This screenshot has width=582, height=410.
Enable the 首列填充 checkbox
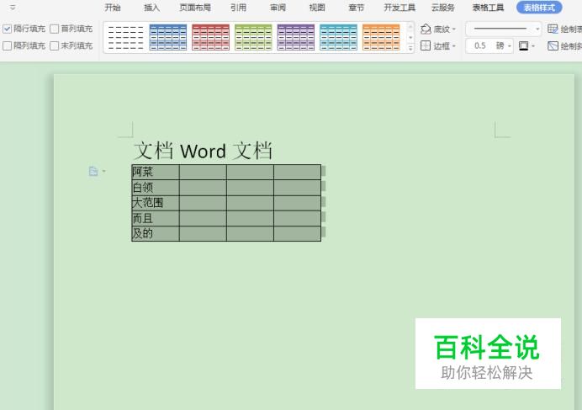54,29
